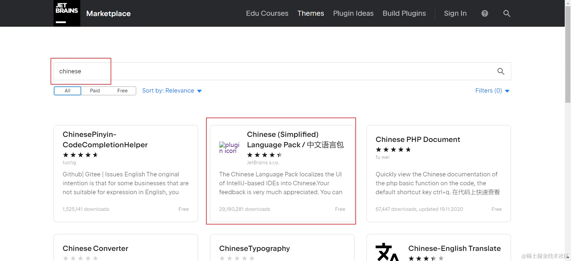
Task: Open the header search magnifier icon
Action: coord(507,13)
